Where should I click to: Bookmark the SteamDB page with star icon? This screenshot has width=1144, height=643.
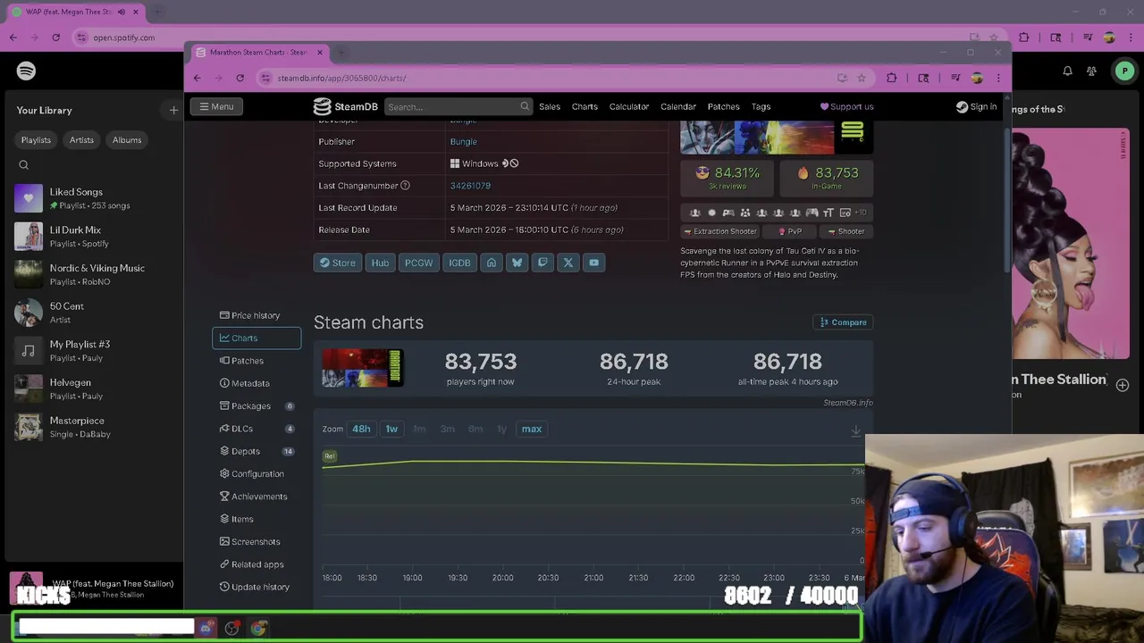862,78
